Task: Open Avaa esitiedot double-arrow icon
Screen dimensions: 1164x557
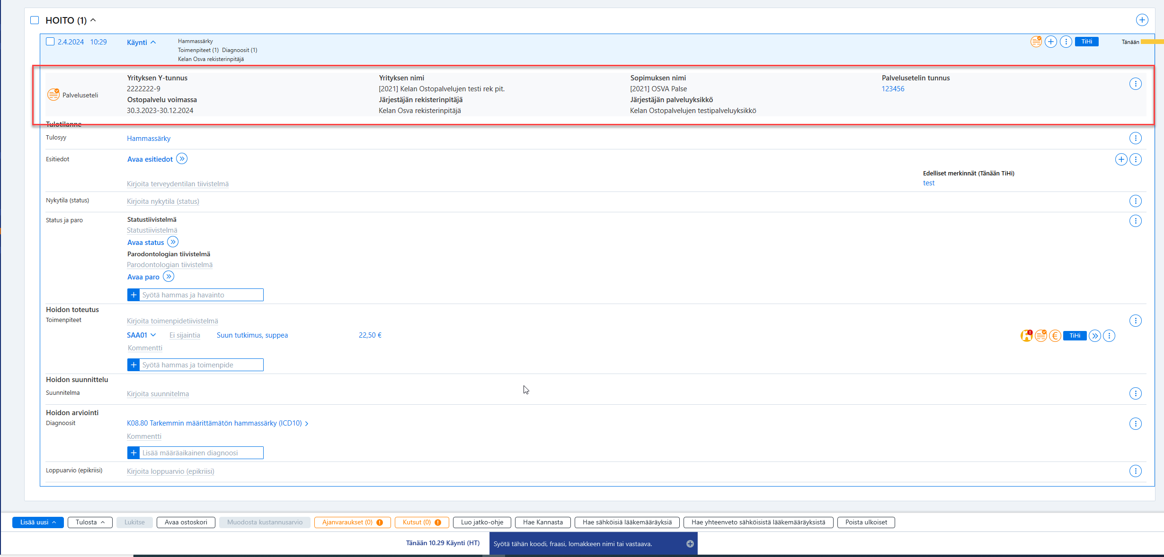Action: click(182, 159)
